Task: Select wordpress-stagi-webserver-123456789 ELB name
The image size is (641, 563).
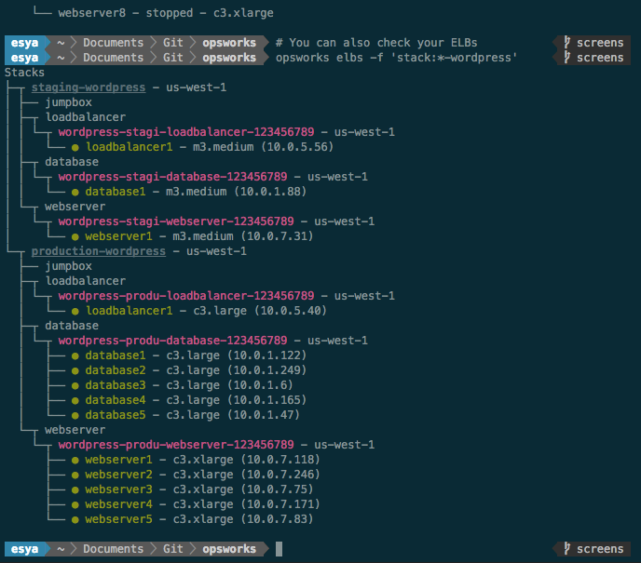Action: [176, 221]
